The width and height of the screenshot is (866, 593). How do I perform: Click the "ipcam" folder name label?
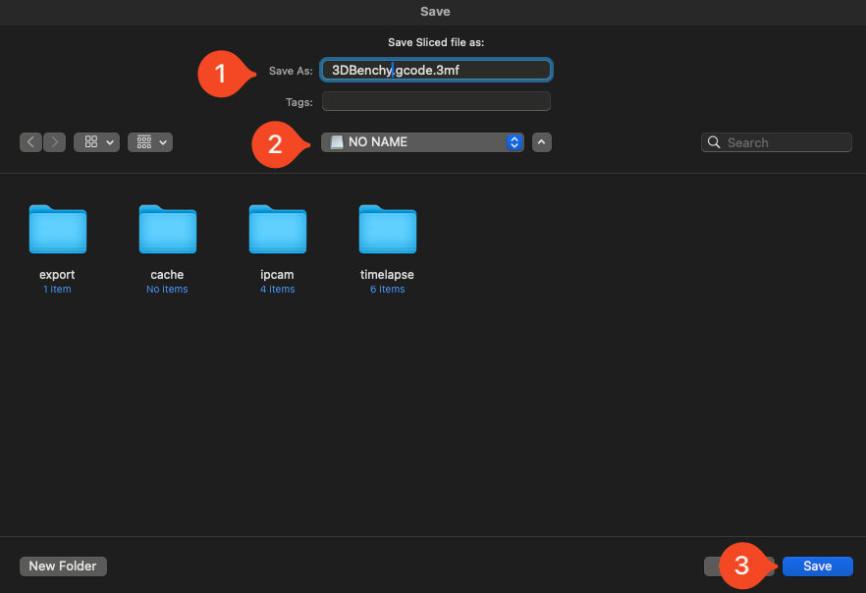tap(278, 275)
